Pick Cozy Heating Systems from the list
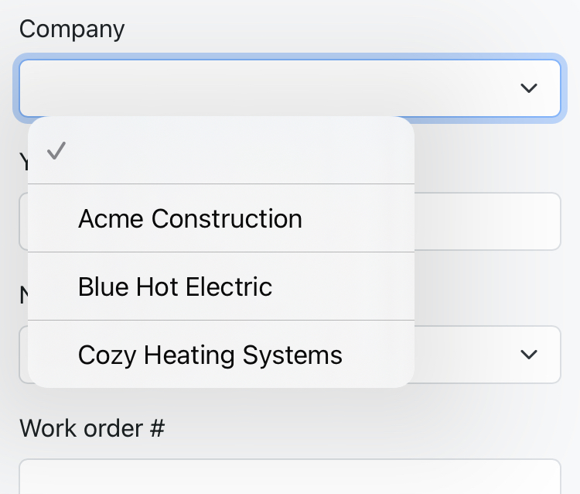This screenshot has height=494, width=580. click(210, 355)
